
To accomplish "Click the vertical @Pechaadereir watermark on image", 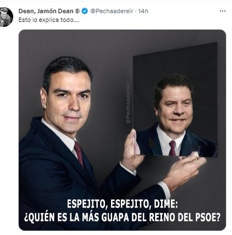I will click(x=129, y=103).
